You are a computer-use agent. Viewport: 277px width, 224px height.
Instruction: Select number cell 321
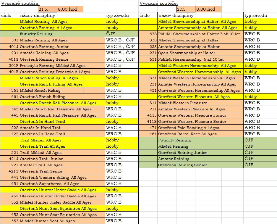[10, 152]
